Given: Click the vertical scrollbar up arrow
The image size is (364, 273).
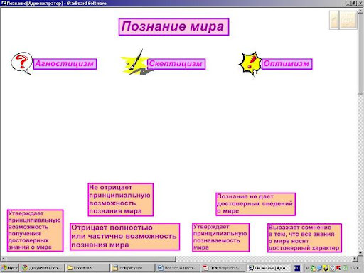Looking at the screenshot, I should click(x=361, y=10).
